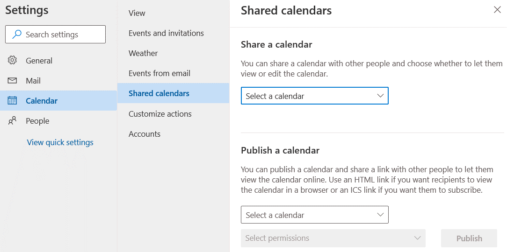The image size is (507, 252).
Task: Go to Events and invitations settings
Action: tap(166, 33)
